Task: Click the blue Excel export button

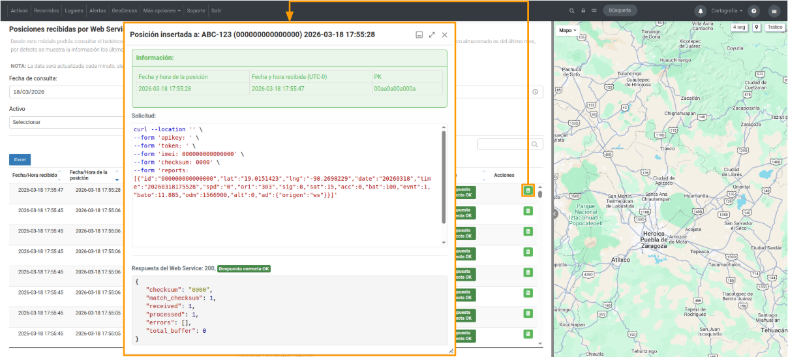Action: (x=20, y=159)
